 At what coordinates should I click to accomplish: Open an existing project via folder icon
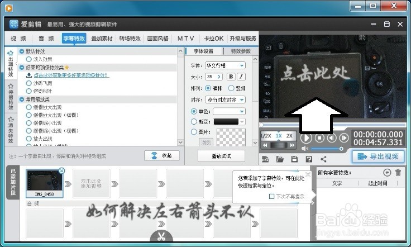(280, 159)
